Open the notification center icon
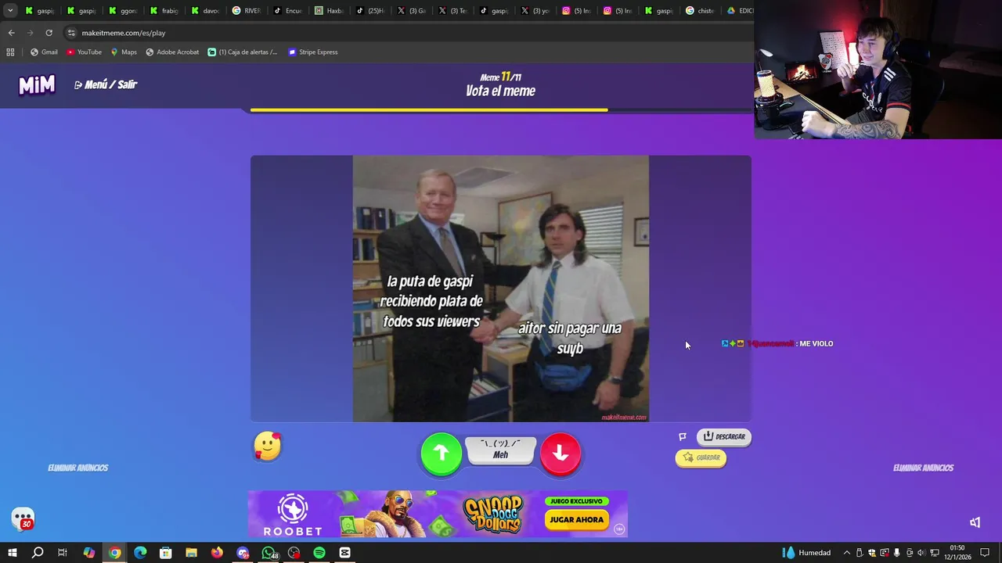 click(985, 553)
